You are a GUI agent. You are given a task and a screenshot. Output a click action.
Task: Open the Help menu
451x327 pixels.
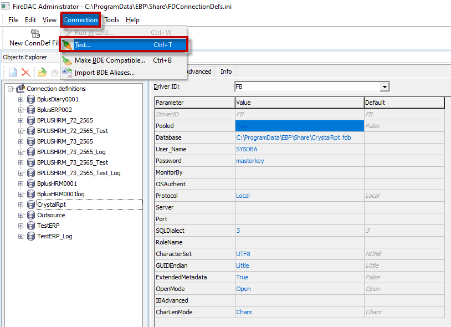point(132,20)
